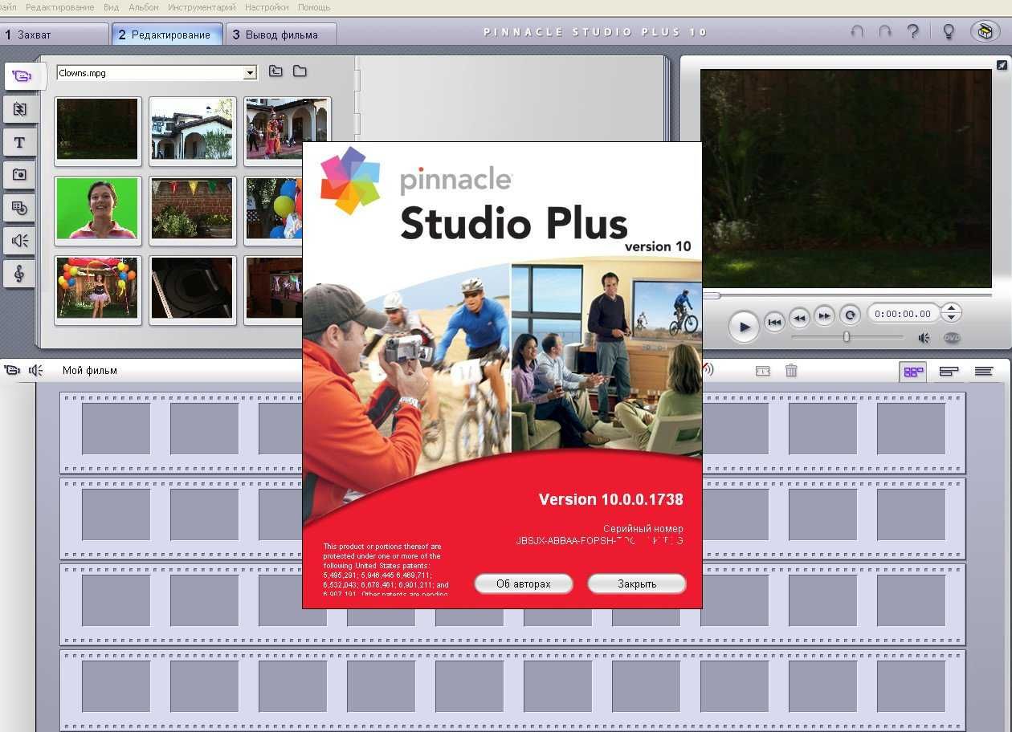This screenshot has width=1012, height=732.
Task: Increase the timecode with up arrow
Action: point(950,308)
